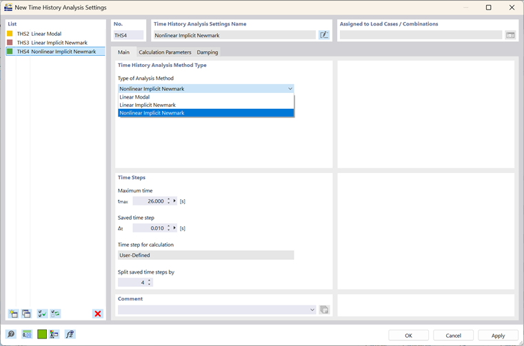Click the yellow color swatch of THS2
This screenshot has height=346, width=524.
[10, 34]
